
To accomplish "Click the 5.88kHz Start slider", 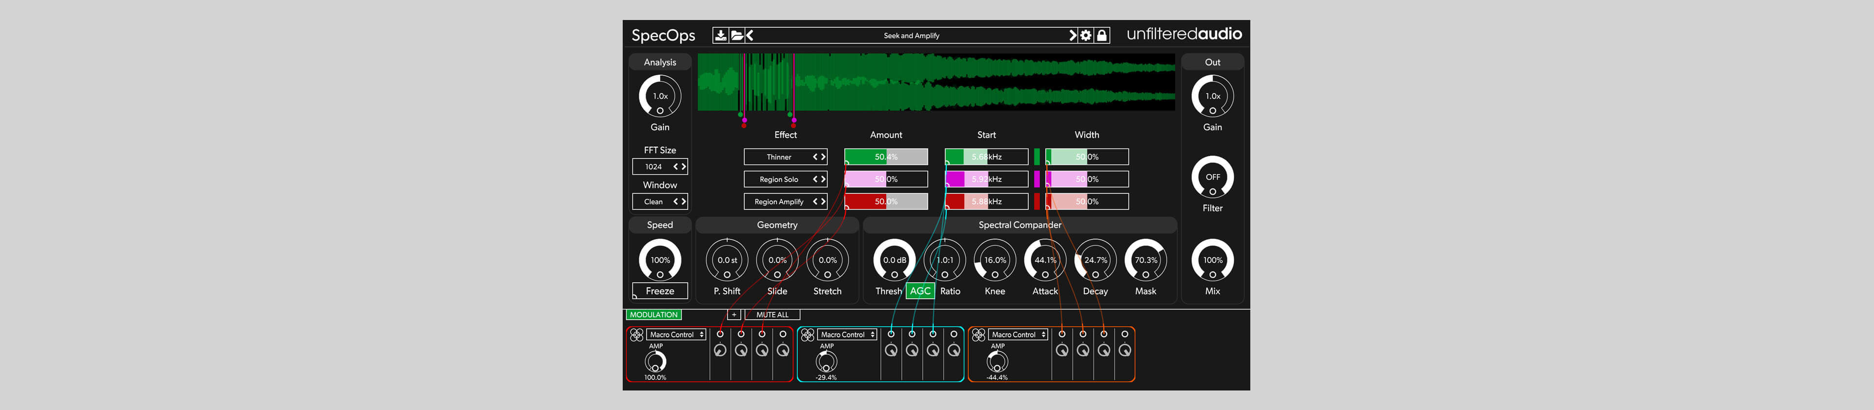I will [x=986, y=202].
